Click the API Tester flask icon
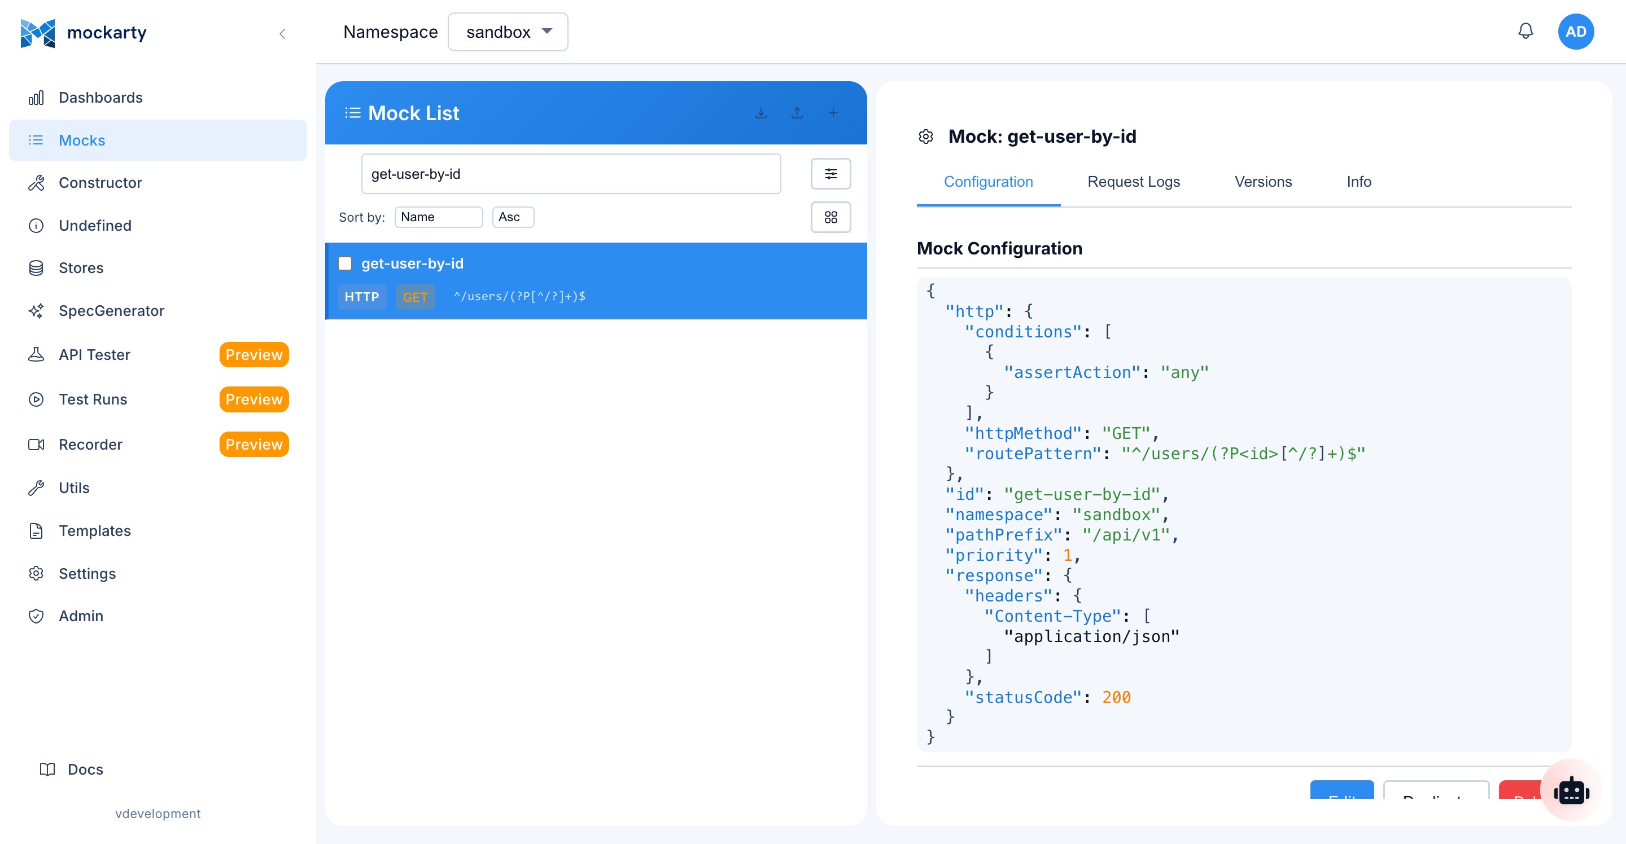The height and width of the screenshot is (844, 1626). pos(36,354)
